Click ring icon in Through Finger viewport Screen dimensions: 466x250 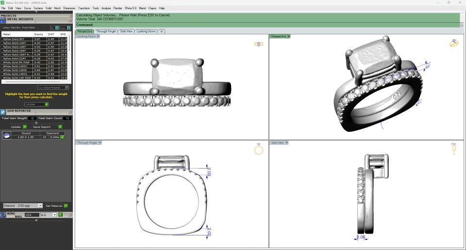pos(259,149)
